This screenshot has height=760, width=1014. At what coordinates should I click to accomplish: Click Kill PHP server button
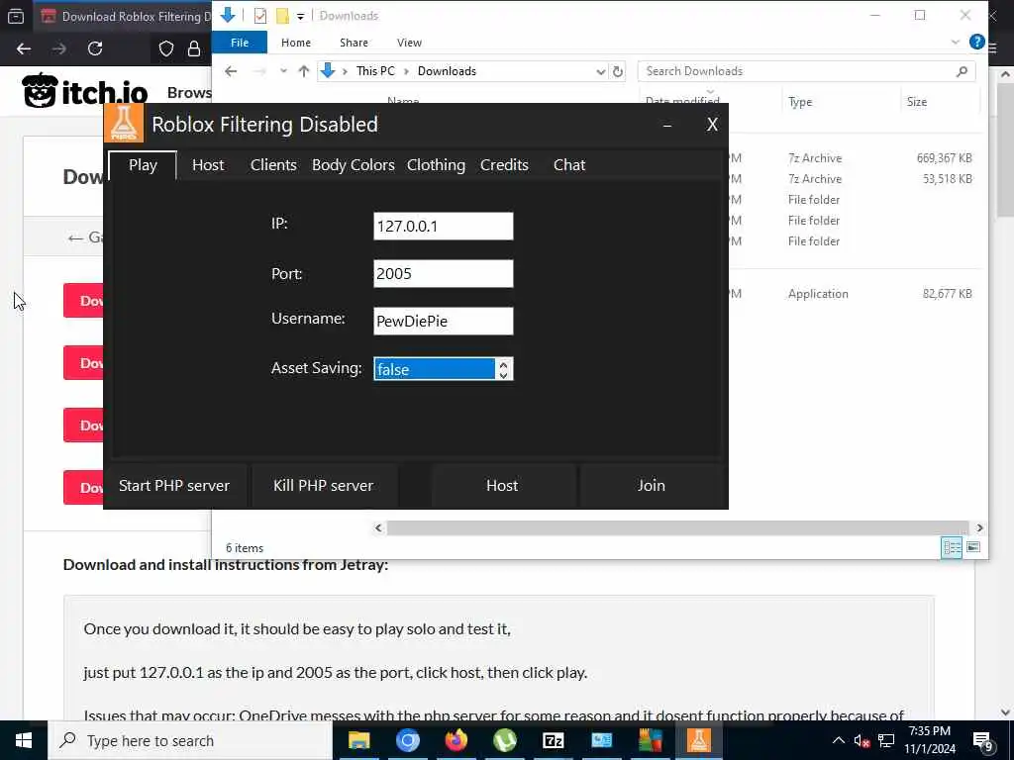click(324, 485)
